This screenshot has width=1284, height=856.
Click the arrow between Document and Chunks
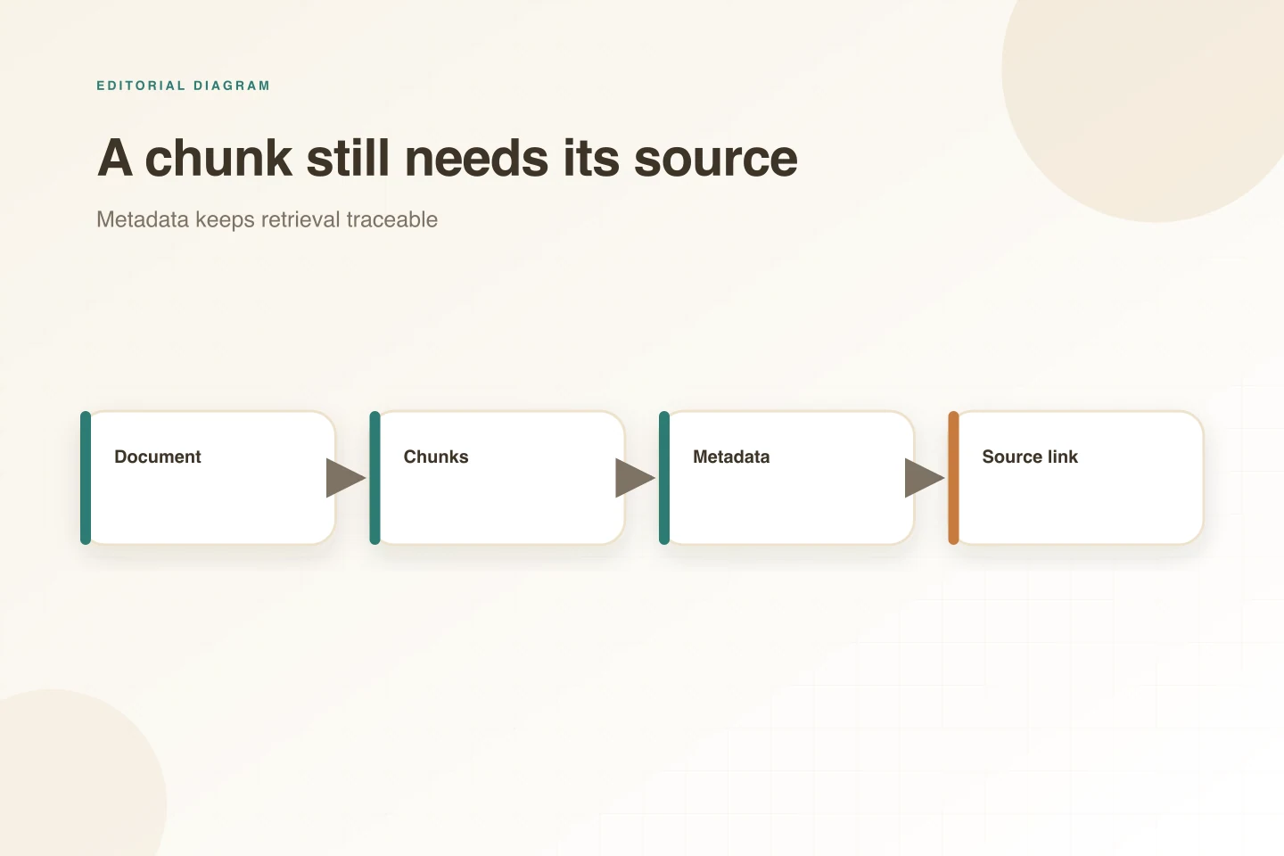(x=346, y=478)
